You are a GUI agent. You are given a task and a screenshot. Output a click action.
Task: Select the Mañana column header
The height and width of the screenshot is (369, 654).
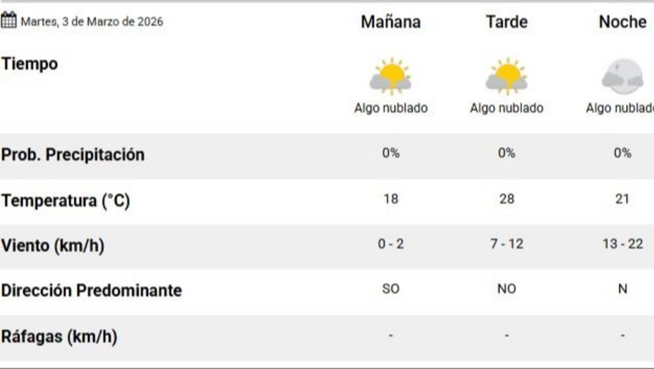click(390, 22)
